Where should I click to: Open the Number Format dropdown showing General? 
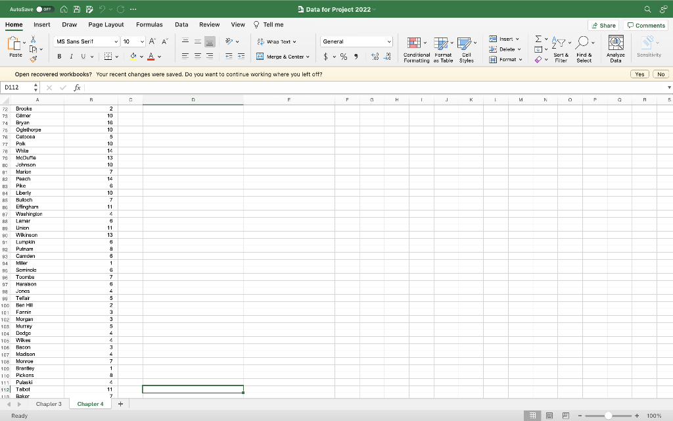click(x=356, y=40)
